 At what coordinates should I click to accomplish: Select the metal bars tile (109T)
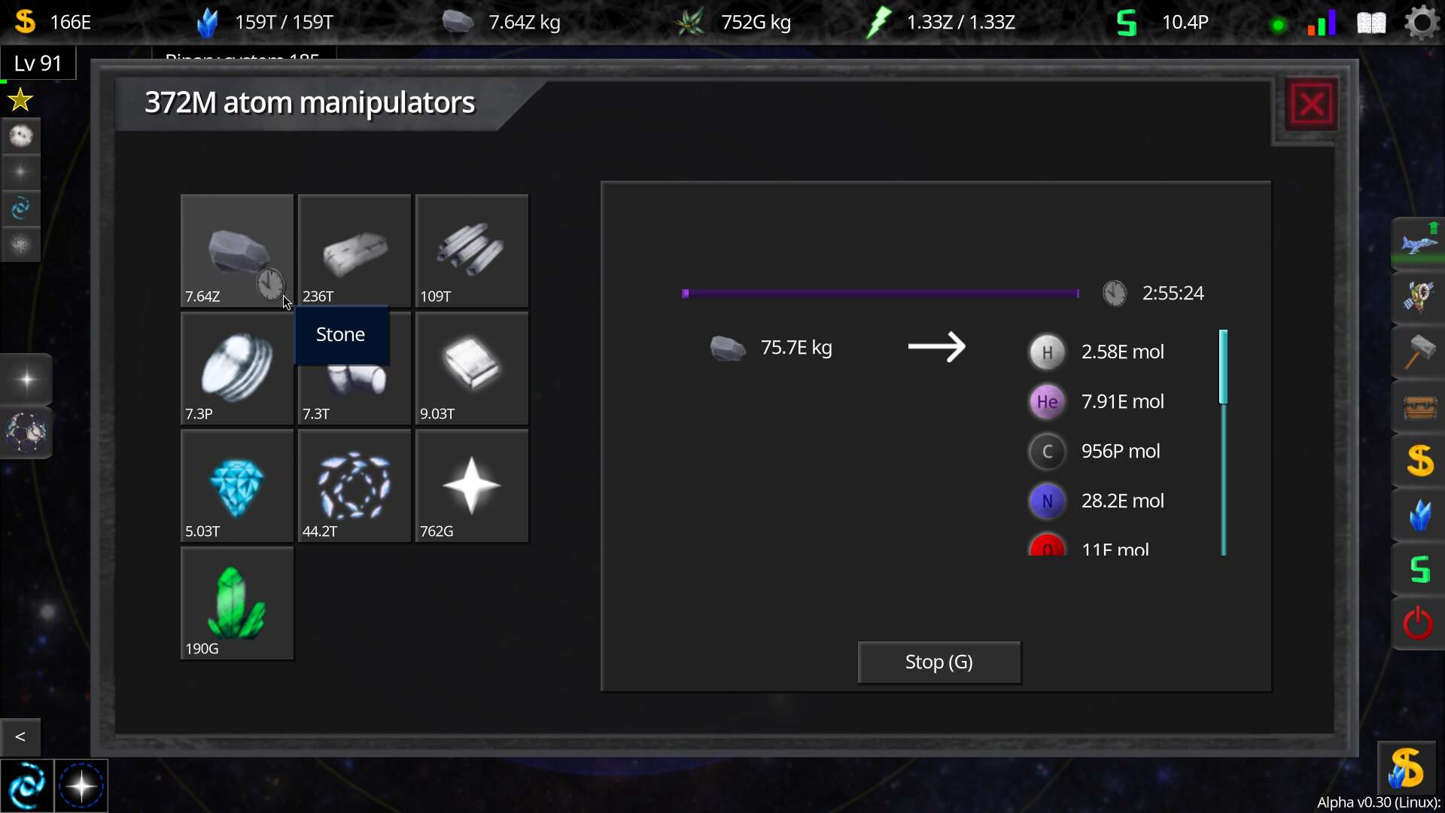[472, 251]
